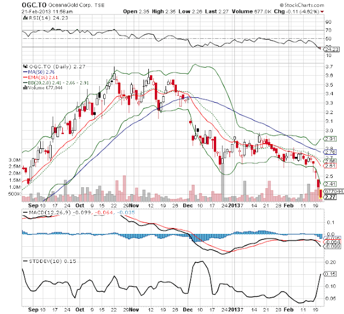344x314 pixels.
Task: Click the Open 2.35 value in header
Action: point(136,11)
